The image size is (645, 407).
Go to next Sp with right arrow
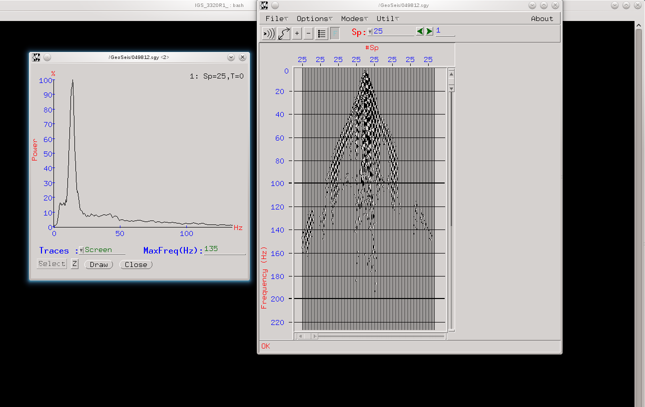click(x=429, y=31)
